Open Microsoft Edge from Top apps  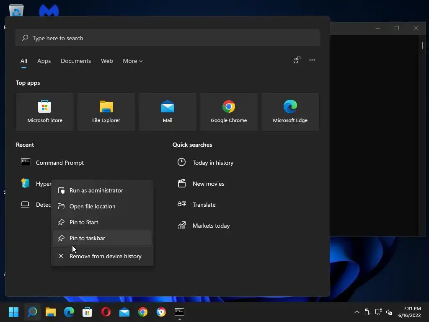pos(290,112)
